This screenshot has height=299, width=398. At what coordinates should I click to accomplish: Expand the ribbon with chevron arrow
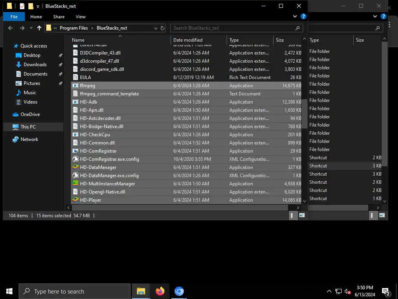coord(295,16)
